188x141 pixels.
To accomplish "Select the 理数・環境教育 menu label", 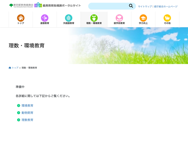I will pos(94,23).
